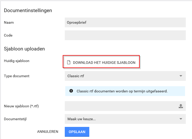
Task: Click the document icon beside the download text
Action: tap(69, 62)
